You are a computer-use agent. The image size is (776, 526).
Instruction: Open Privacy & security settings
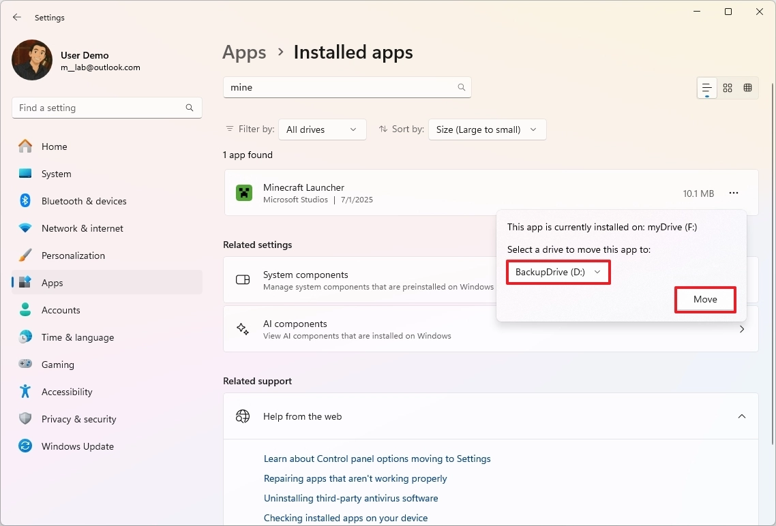pyautogui.click(x=107, y=419)
